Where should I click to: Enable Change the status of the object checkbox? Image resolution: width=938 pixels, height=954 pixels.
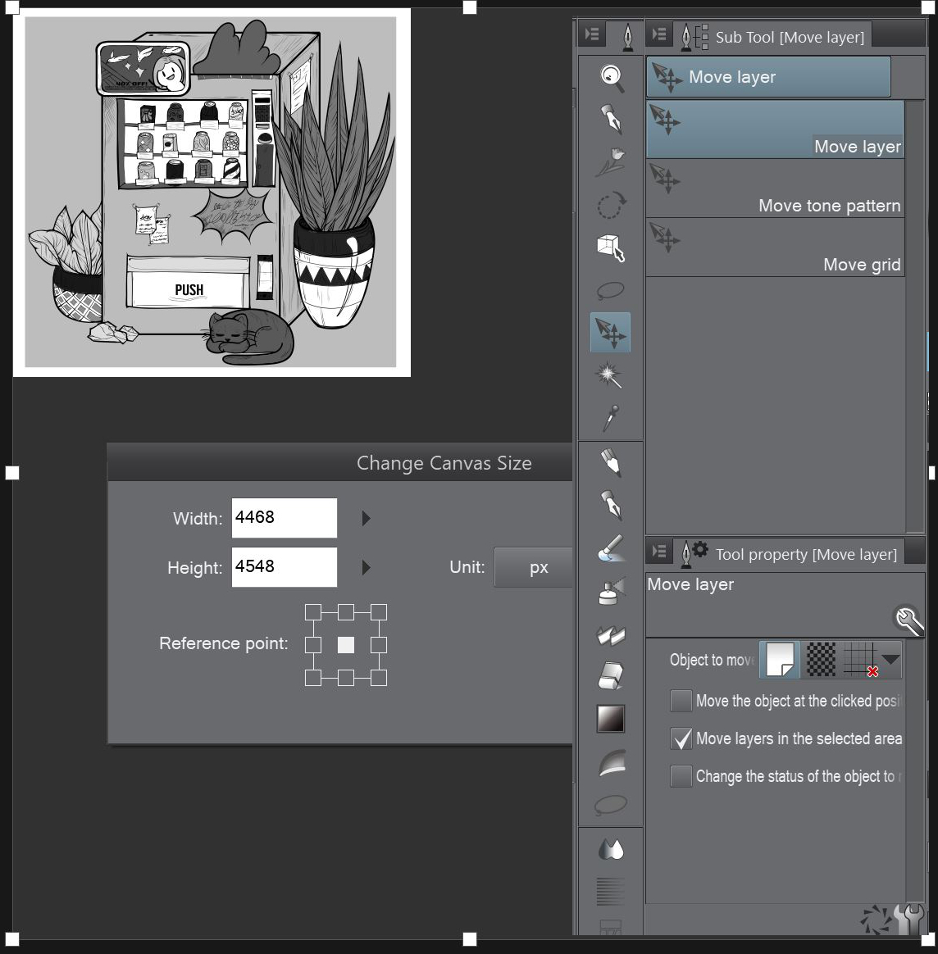[681, 776]
